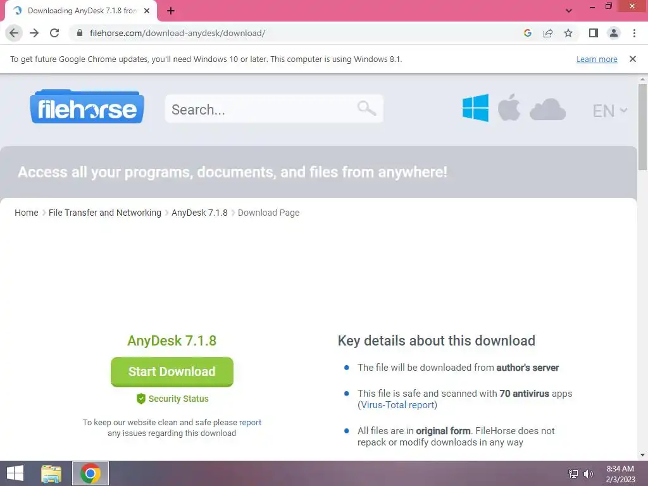Share this page using the share icon
The height and width of the screenshot is (486, 648).
coord(548,33)
